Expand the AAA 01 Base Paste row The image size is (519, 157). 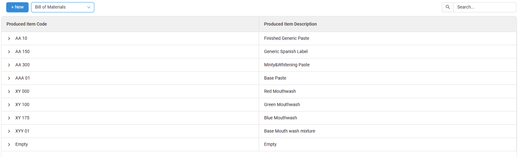[9, 78]
